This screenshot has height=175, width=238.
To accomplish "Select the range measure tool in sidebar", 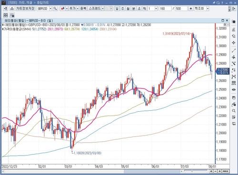I will (x=234, y=77).
